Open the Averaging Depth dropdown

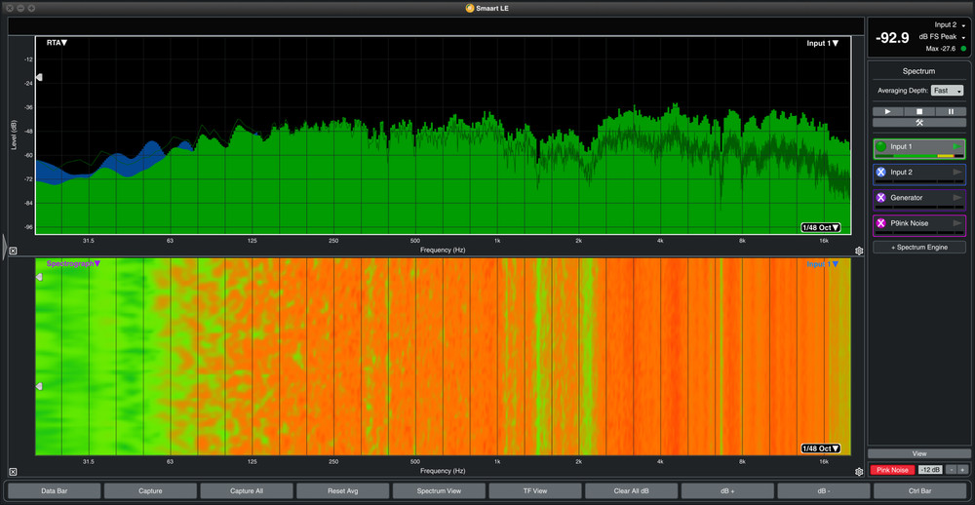tap(947, 91)
